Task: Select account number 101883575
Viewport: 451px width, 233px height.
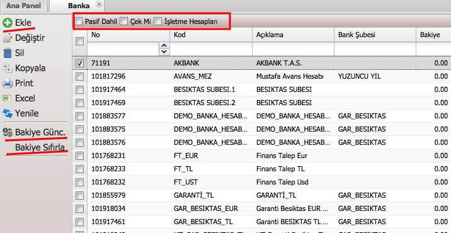Action: tap(108, 130)
